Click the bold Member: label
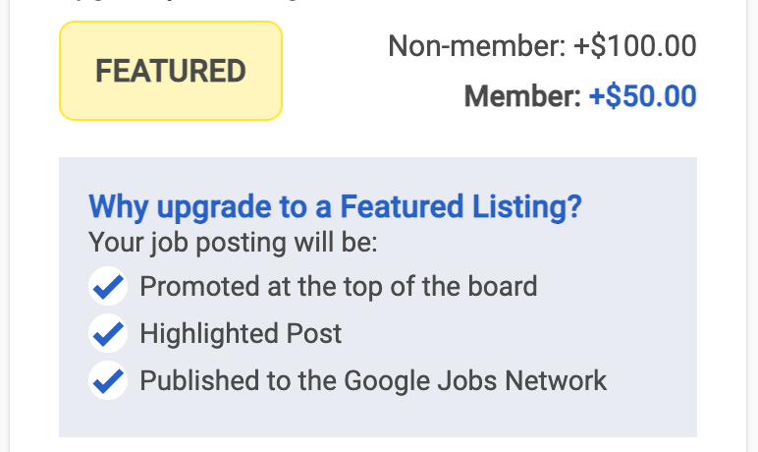Screen dimensions: 758x452 coord(522,96)
